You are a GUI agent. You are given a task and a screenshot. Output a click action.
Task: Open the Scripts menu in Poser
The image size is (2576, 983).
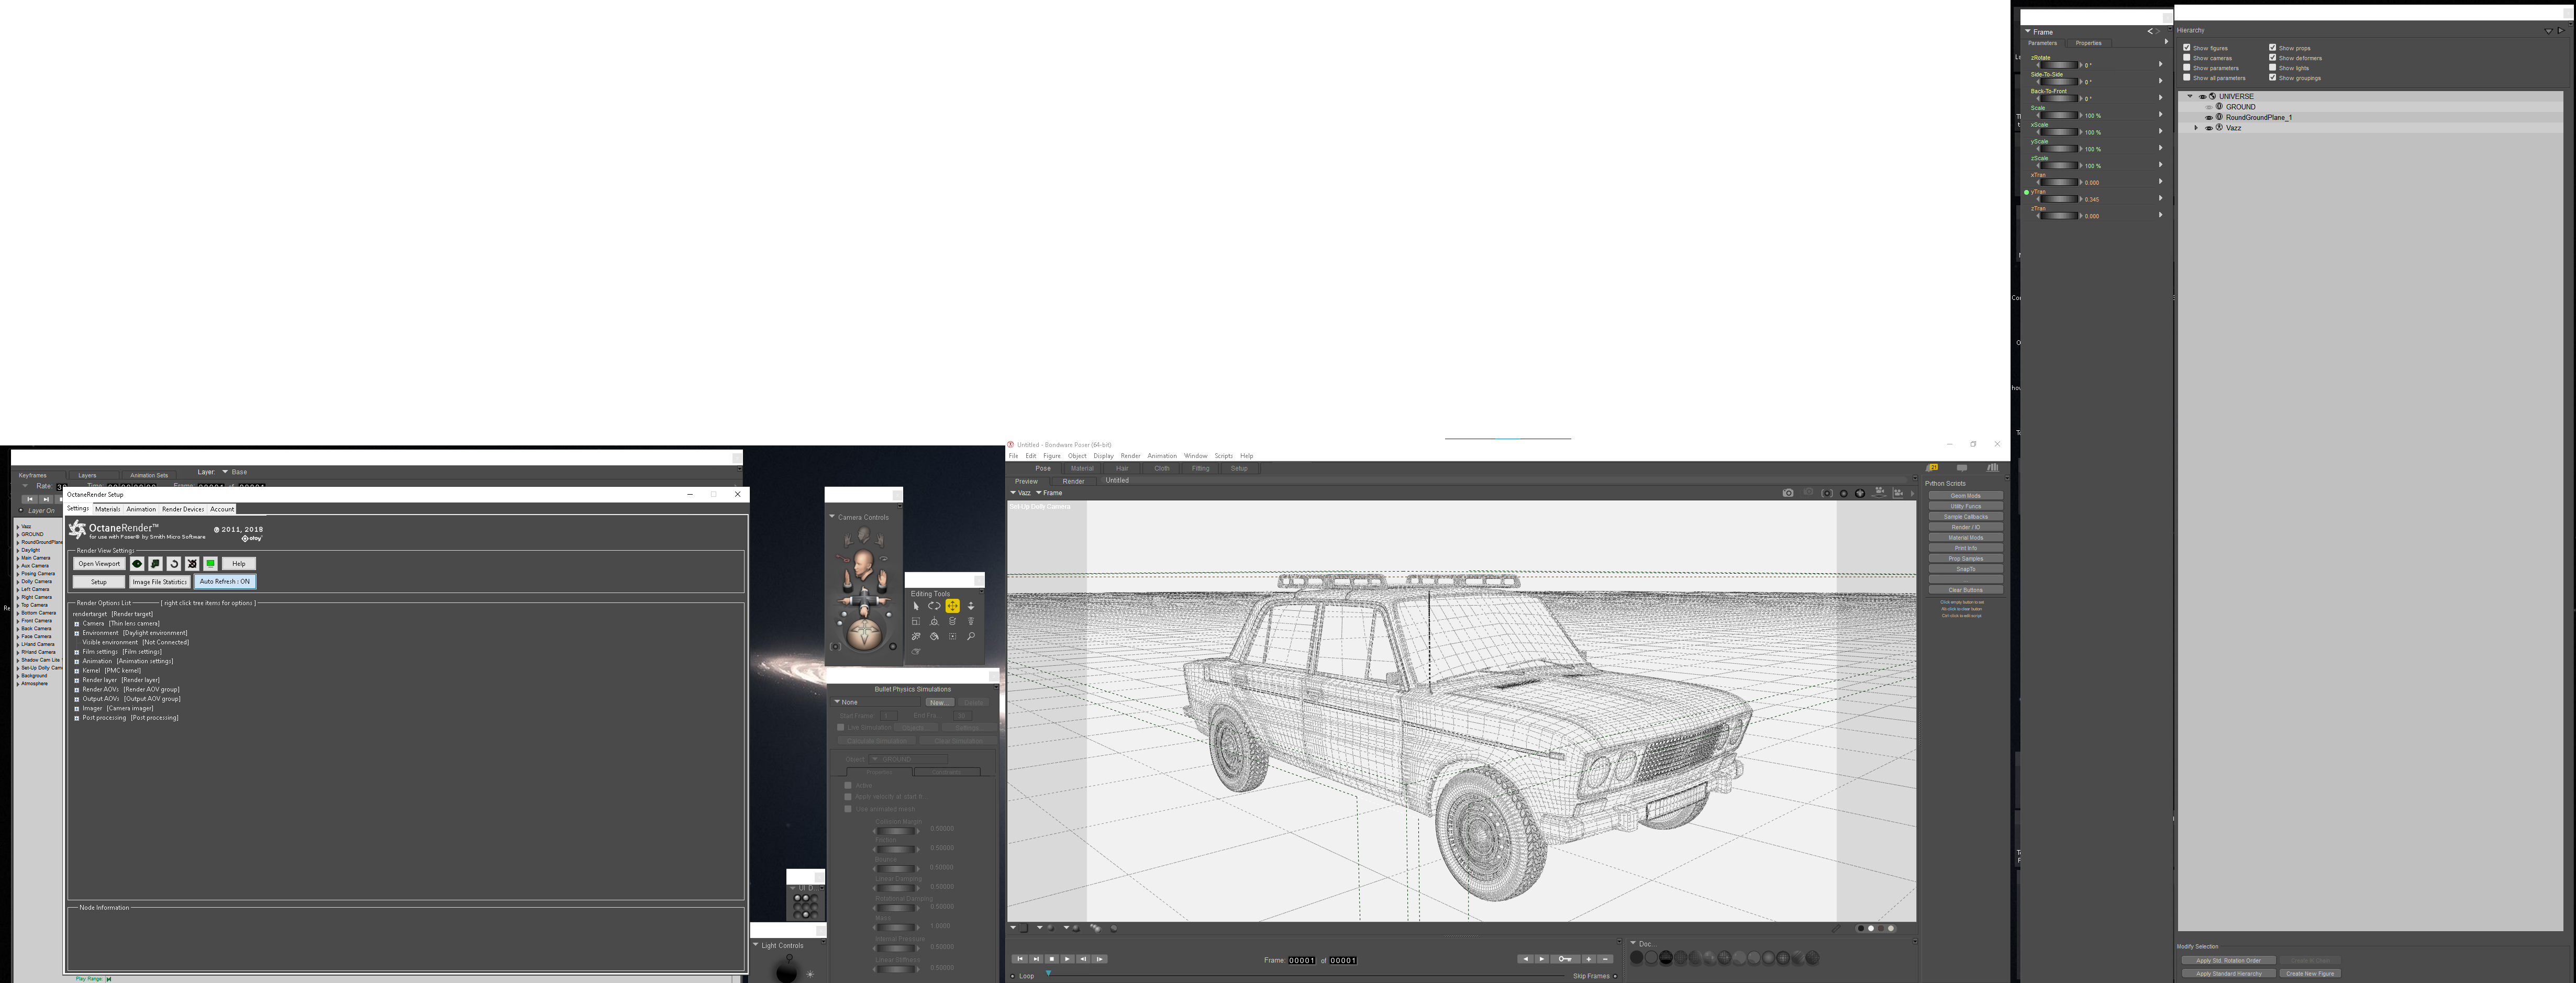point(1223,456)
